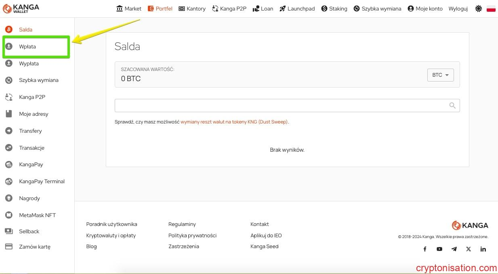This screenshot has width=498, height=274.
Task: Open the Polish flag language selector
Action: pos(491,8)
